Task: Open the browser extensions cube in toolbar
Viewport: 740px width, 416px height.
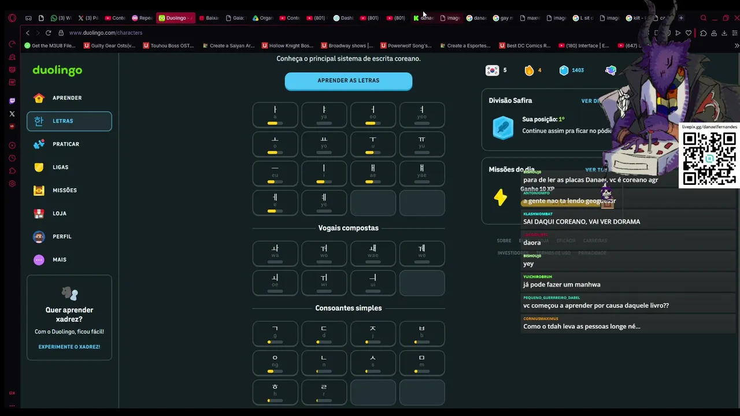Action: [x=702, y=33]
